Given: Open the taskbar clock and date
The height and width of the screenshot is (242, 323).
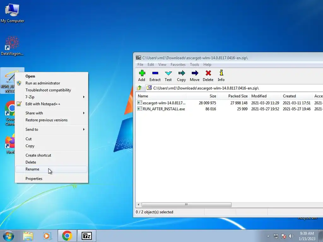Looking at the screenshot, I should pos(307,236).
